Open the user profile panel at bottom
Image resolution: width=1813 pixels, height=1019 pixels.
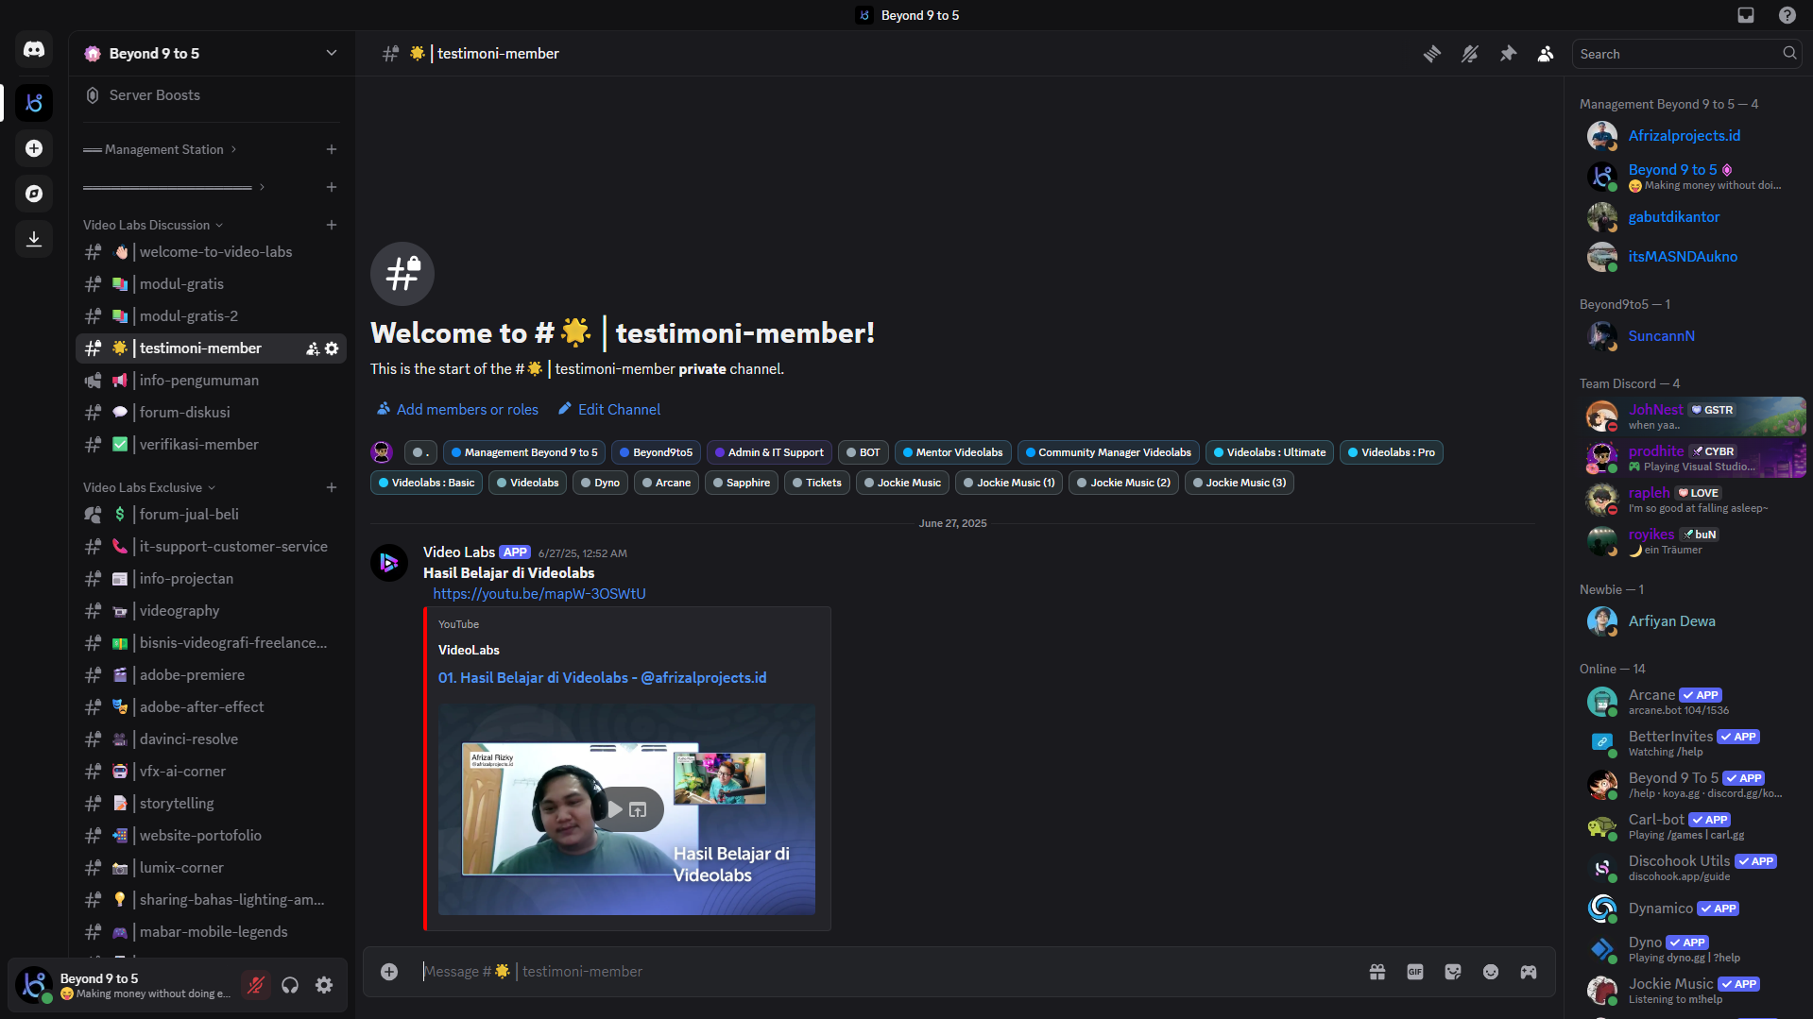pyautogui.click(x=123, y=985)
